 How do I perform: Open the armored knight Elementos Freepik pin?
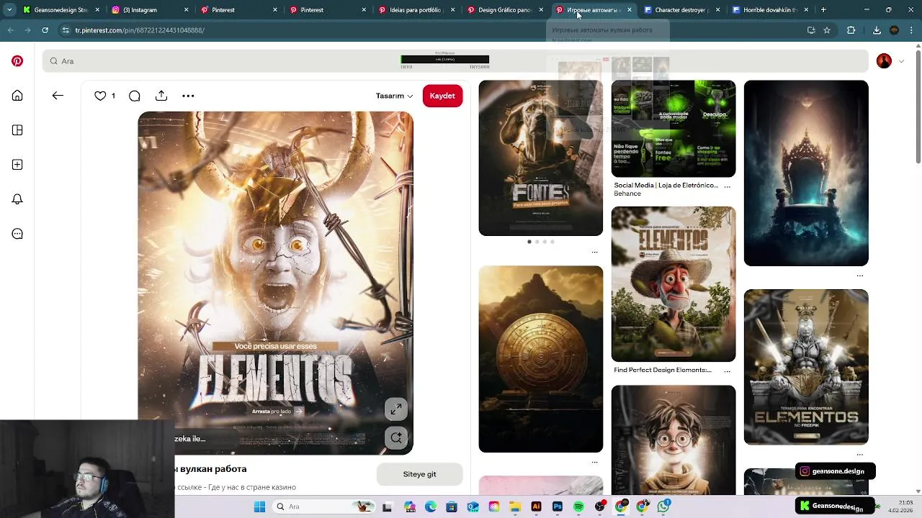pyautogui.click(x=806, y=367)
